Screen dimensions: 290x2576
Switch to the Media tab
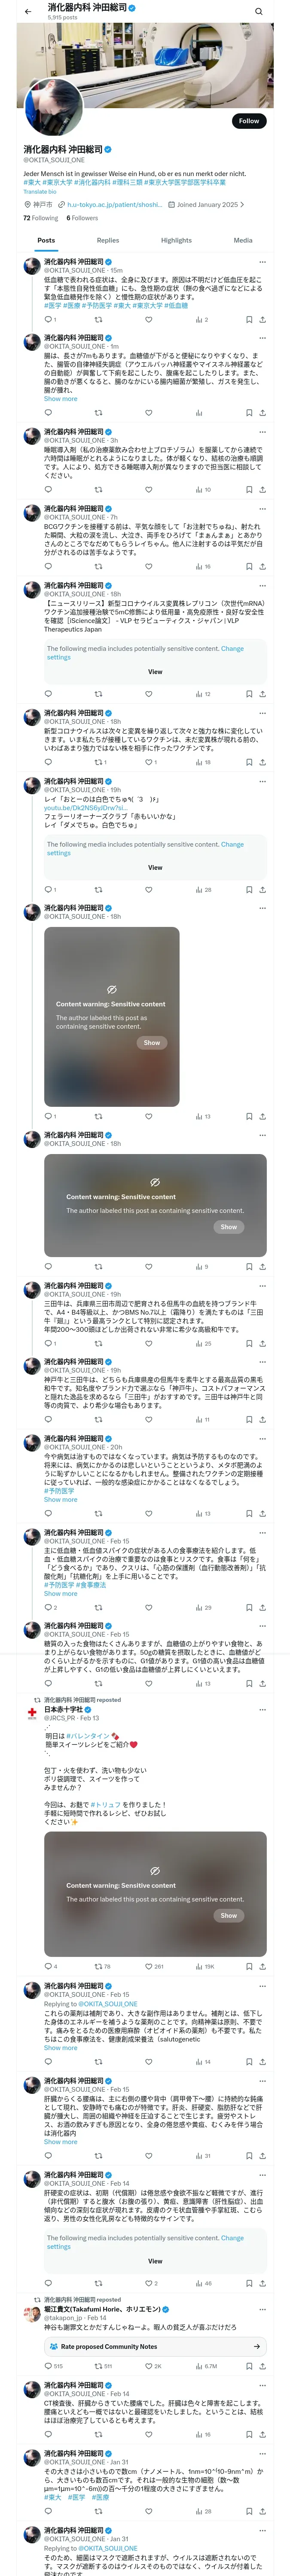pyautogui.click(x=243, y=240)
